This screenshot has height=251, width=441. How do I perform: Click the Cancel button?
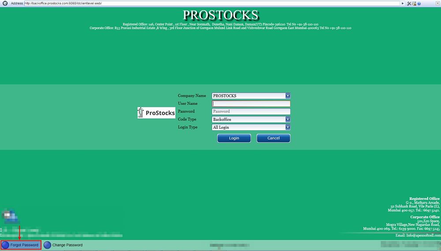[x=273, y=138]
